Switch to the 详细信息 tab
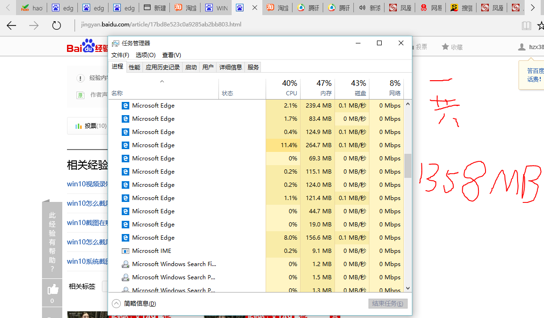Screen dimensions: 544x318 231,67
